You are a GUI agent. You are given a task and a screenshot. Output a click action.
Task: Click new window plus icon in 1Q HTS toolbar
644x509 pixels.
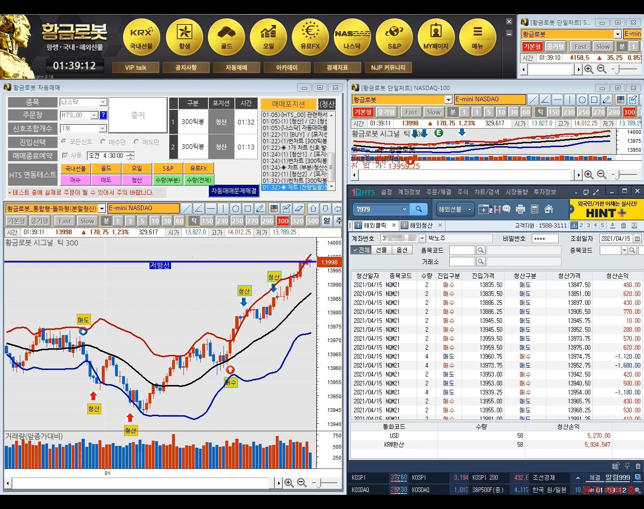click(x=484, y=209)
